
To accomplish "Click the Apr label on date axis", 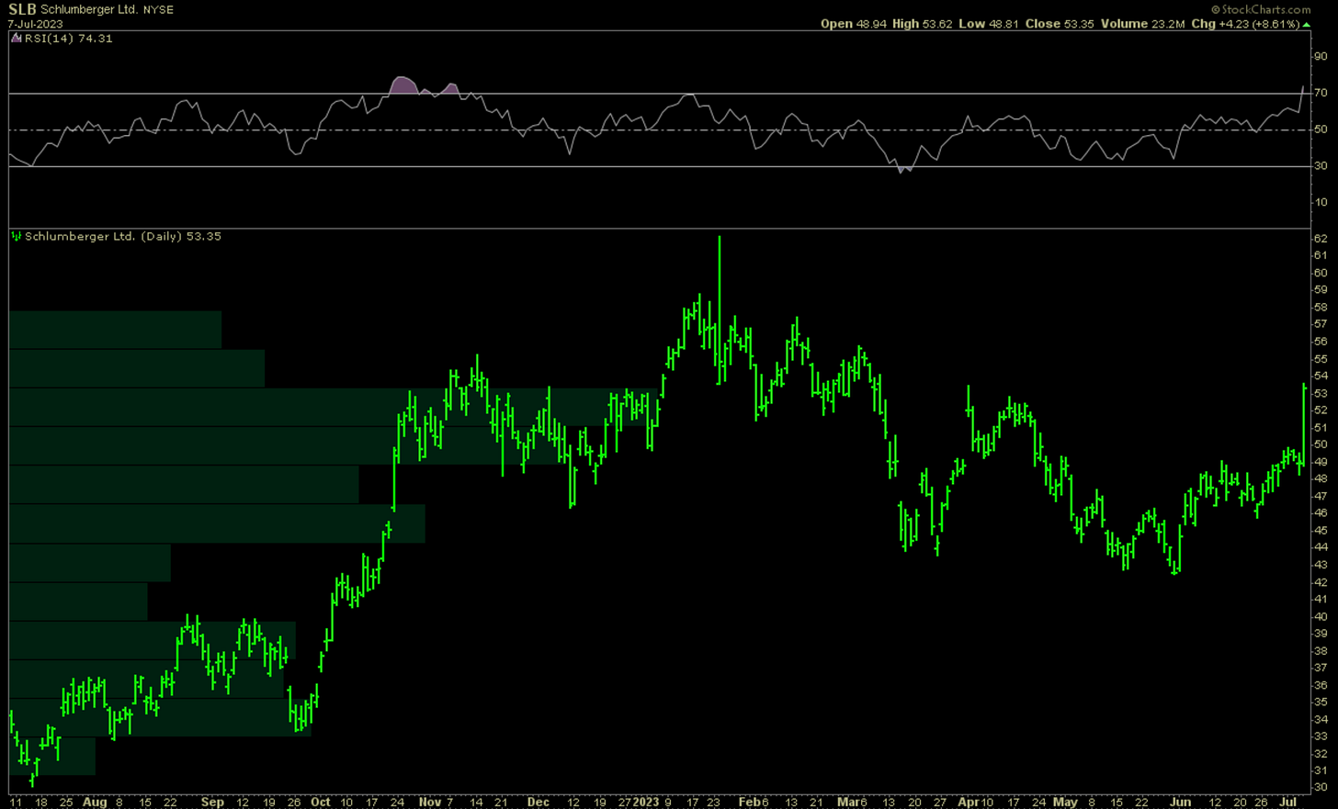I will coord(969,803).
